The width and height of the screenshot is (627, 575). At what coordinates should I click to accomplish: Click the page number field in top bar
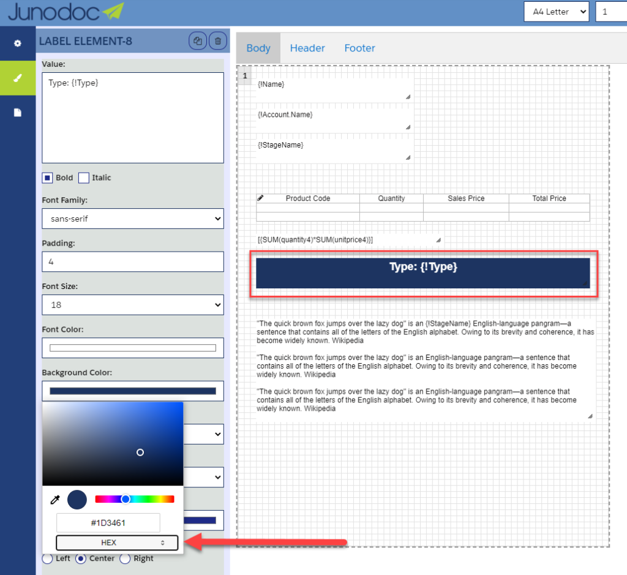coord(612,12)
